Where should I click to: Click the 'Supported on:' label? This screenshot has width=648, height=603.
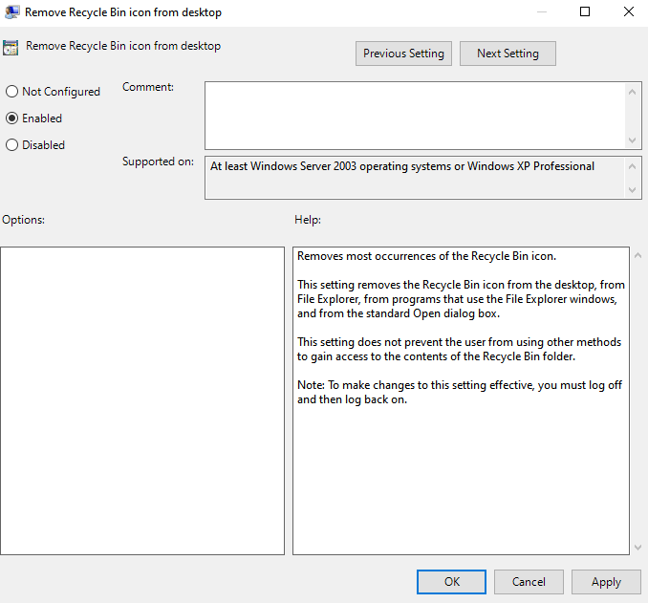point(158,162)
